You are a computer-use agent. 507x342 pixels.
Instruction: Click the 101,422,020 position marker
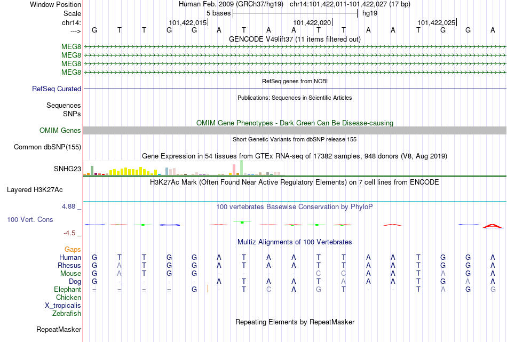pos(312,22)
